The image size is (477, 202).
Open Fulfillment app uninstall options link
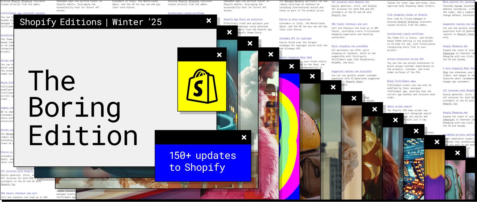pos(23,13)
